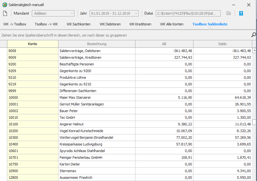
Task: Click 'Feiniger Fensterbau GmbHH' cell
Action: (x=97, y=158)
